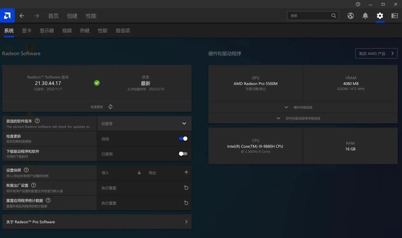Open the notifications bell

click(365, 16)
